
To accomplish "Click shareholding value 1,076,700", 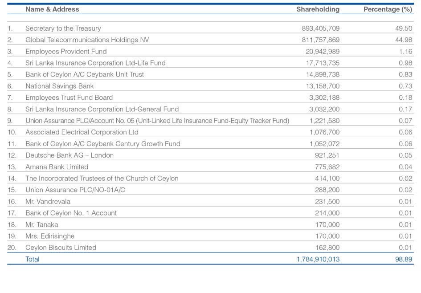I will pyautogui.click(x=325, y=132).
